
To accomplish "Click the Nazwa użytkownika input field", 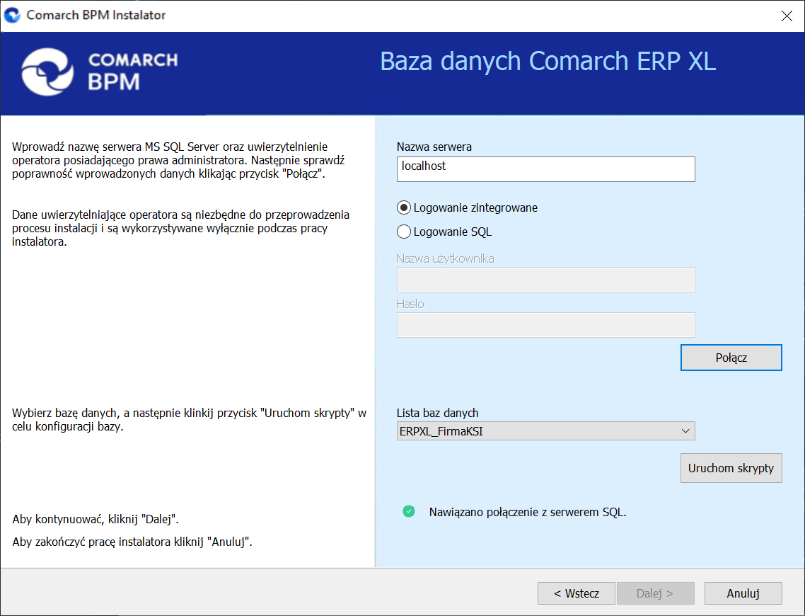I will pyautogui.click(x=545, y=280).
